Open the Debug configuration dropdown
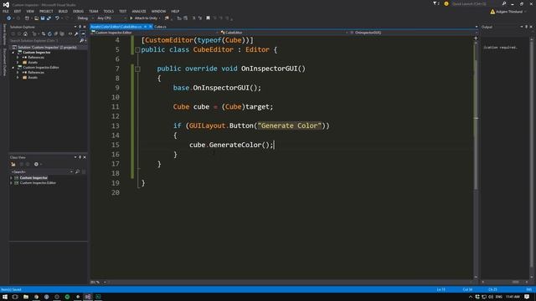The width and height of the screenshot is (536, 301). coord(85,18)
